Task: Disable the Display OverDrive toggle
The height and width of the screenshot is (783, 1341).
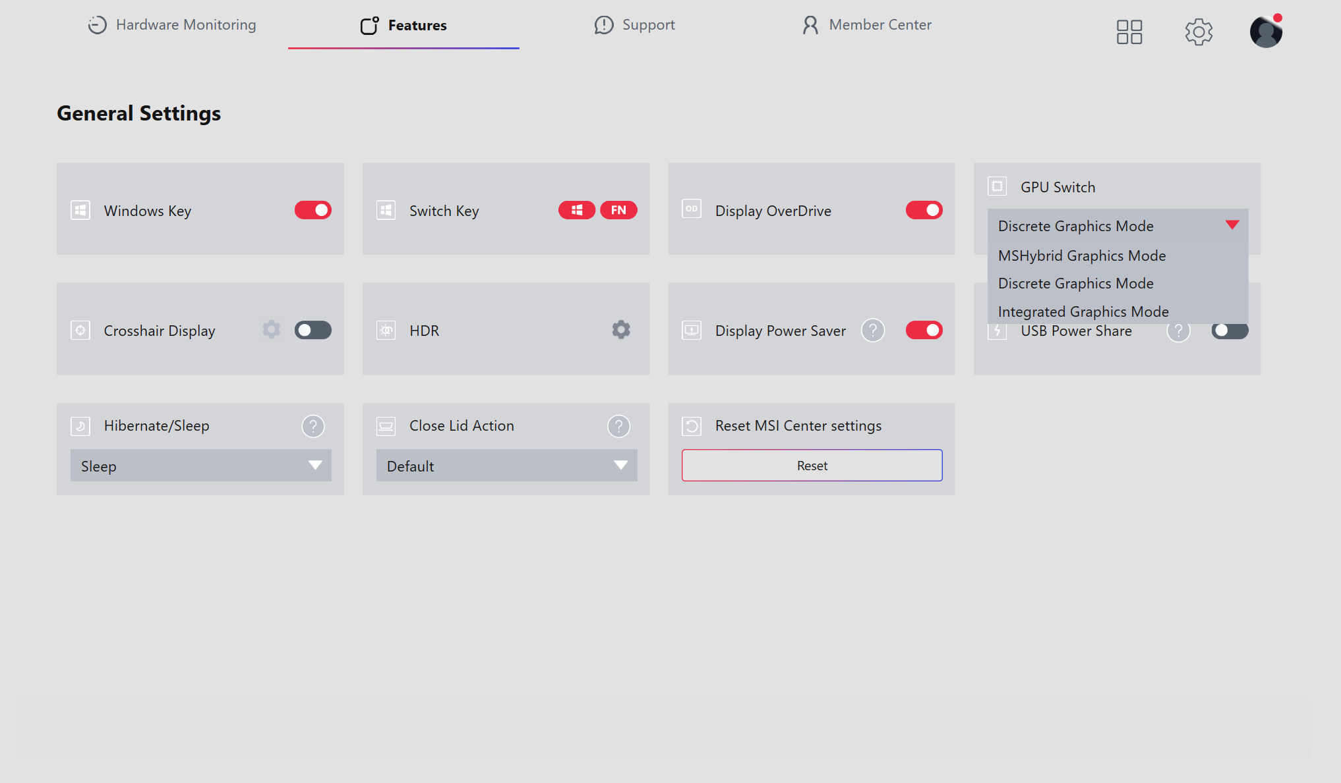Action: 924,210
